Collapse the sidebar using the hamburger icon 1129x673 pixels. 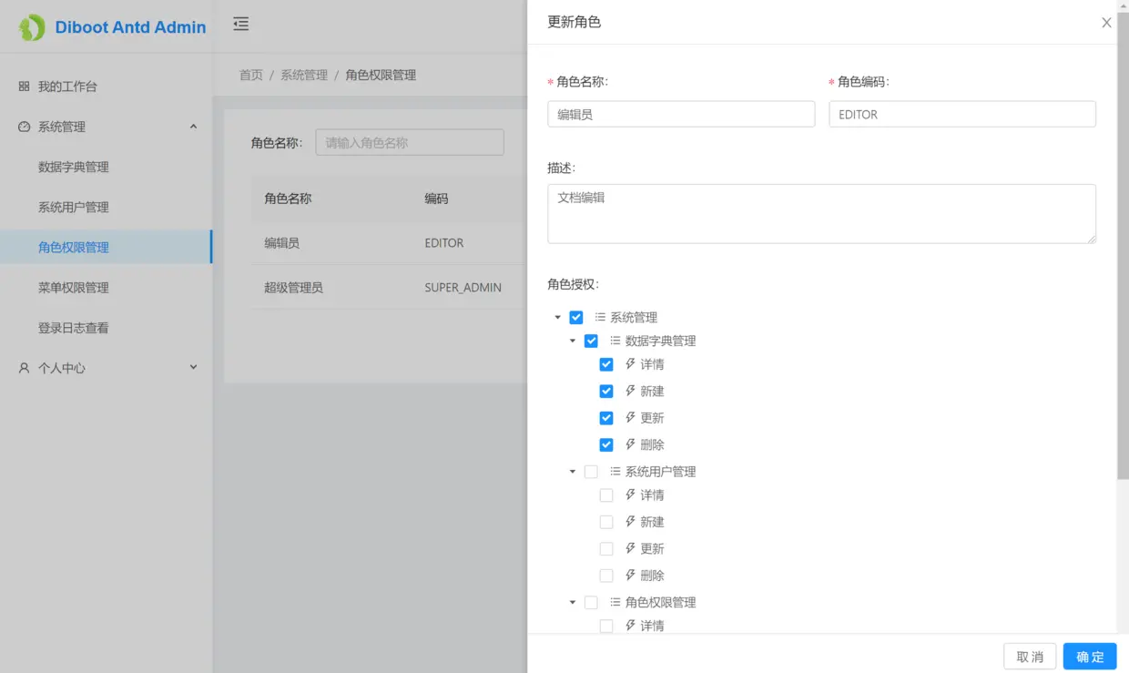[x=240, y=25]
